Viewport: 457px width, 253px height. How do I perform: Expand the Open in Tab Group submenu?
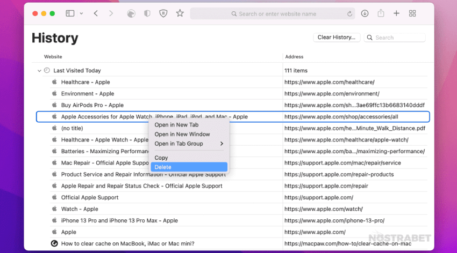189,144
